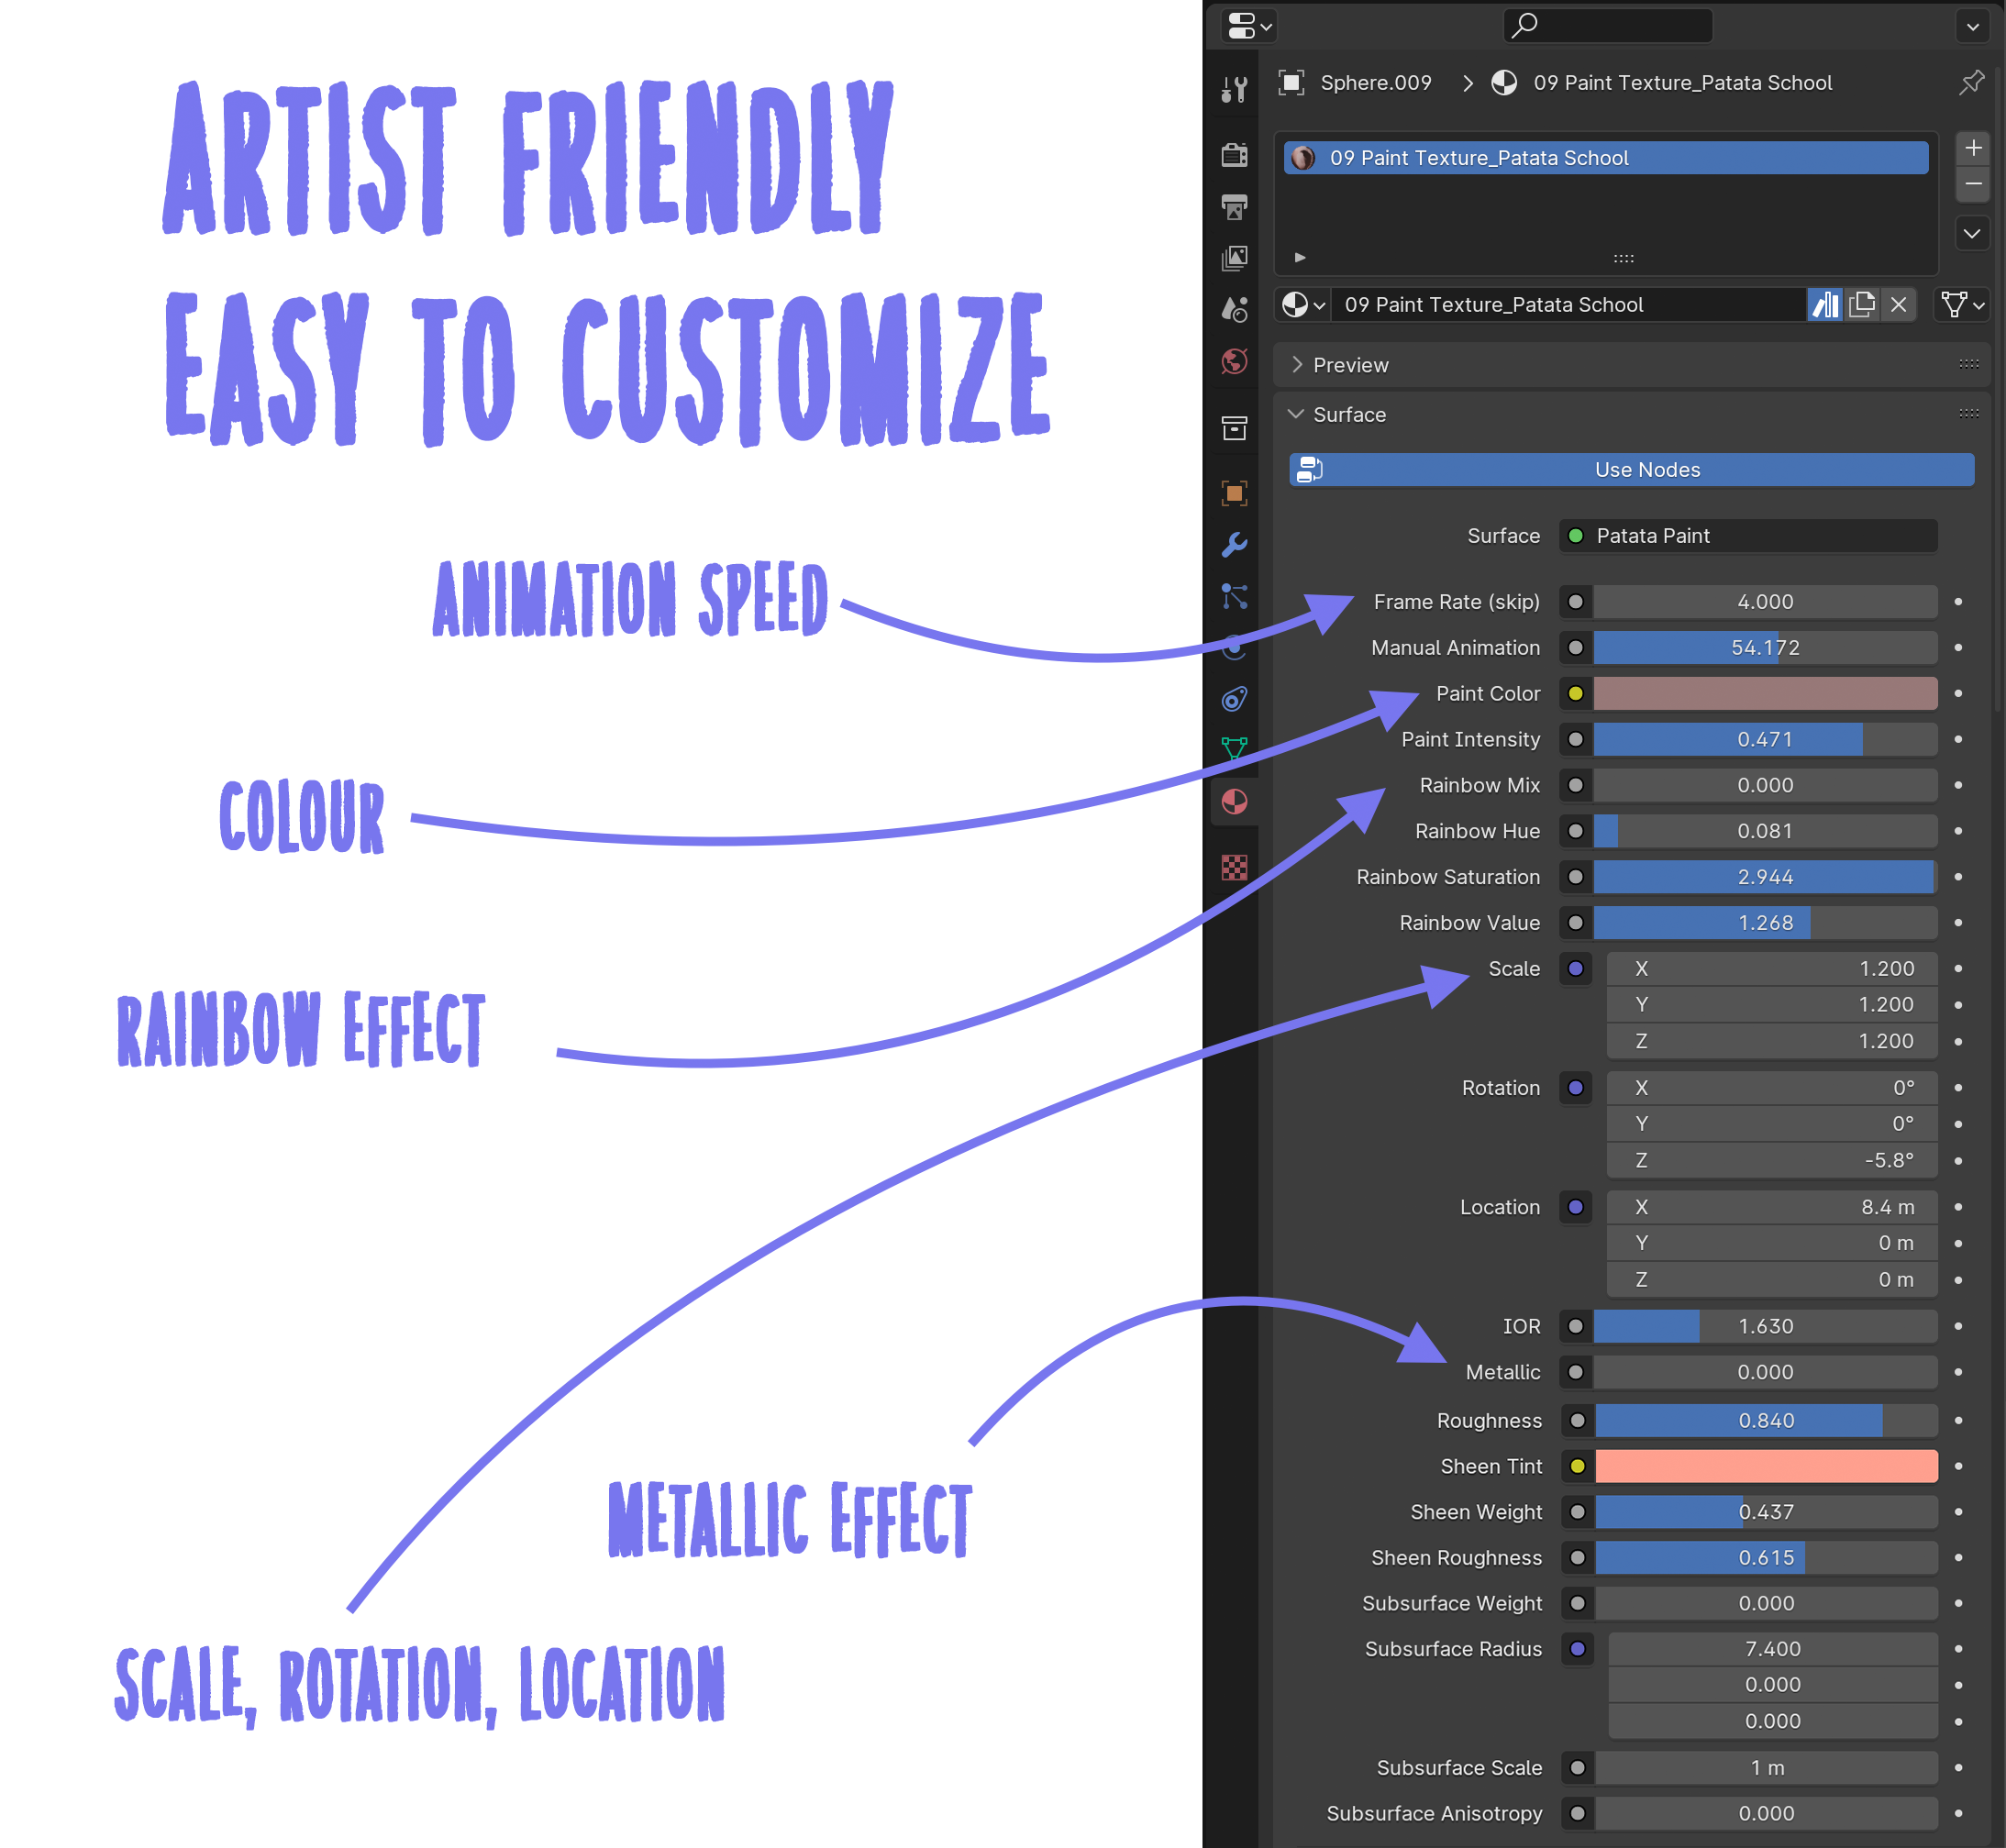Open the Tool properties tab
The height and width of the screenshot is (1848, 2006).
tap(1234, 90)
